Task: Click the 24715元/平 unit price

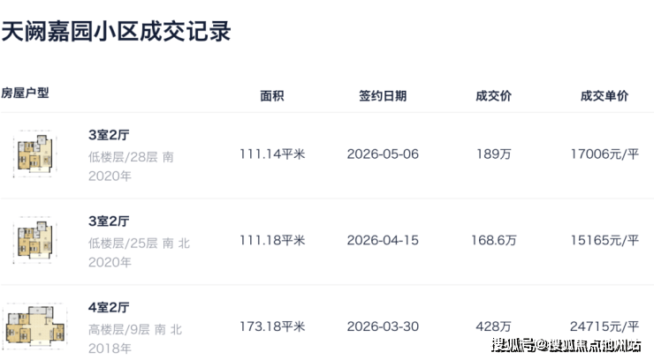Action: [x=605, y=326]
